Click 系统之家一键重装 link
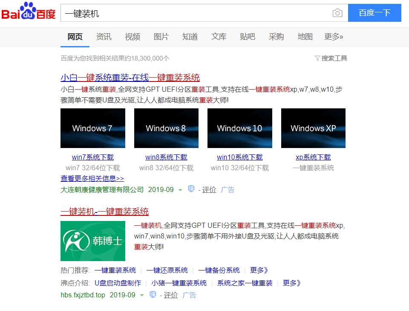 click(x=245, y=283)
